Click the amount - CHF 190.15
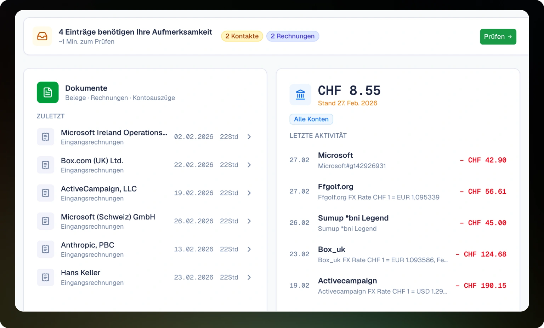This screenshot has height=328, width=544. click(x=481, y=286)
